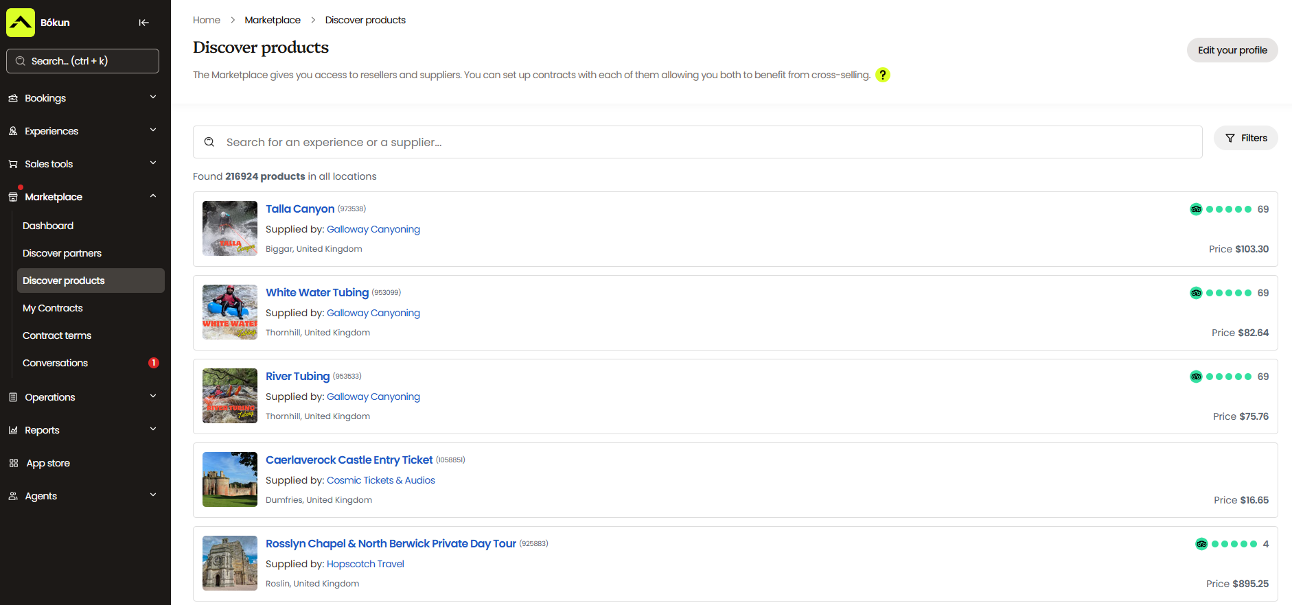The width and height of the screenshot is (1292, 605).
Task: Open Rosslyn Chapel & North Berwick tour link
Action: [x=391, y=543]
